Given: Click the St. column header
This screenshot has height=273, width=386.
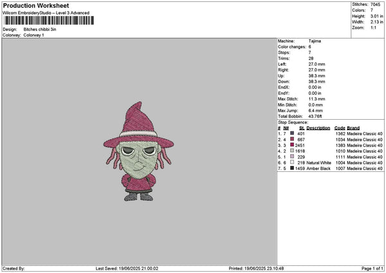Looking at the screenshot, I should pos(301,127).
